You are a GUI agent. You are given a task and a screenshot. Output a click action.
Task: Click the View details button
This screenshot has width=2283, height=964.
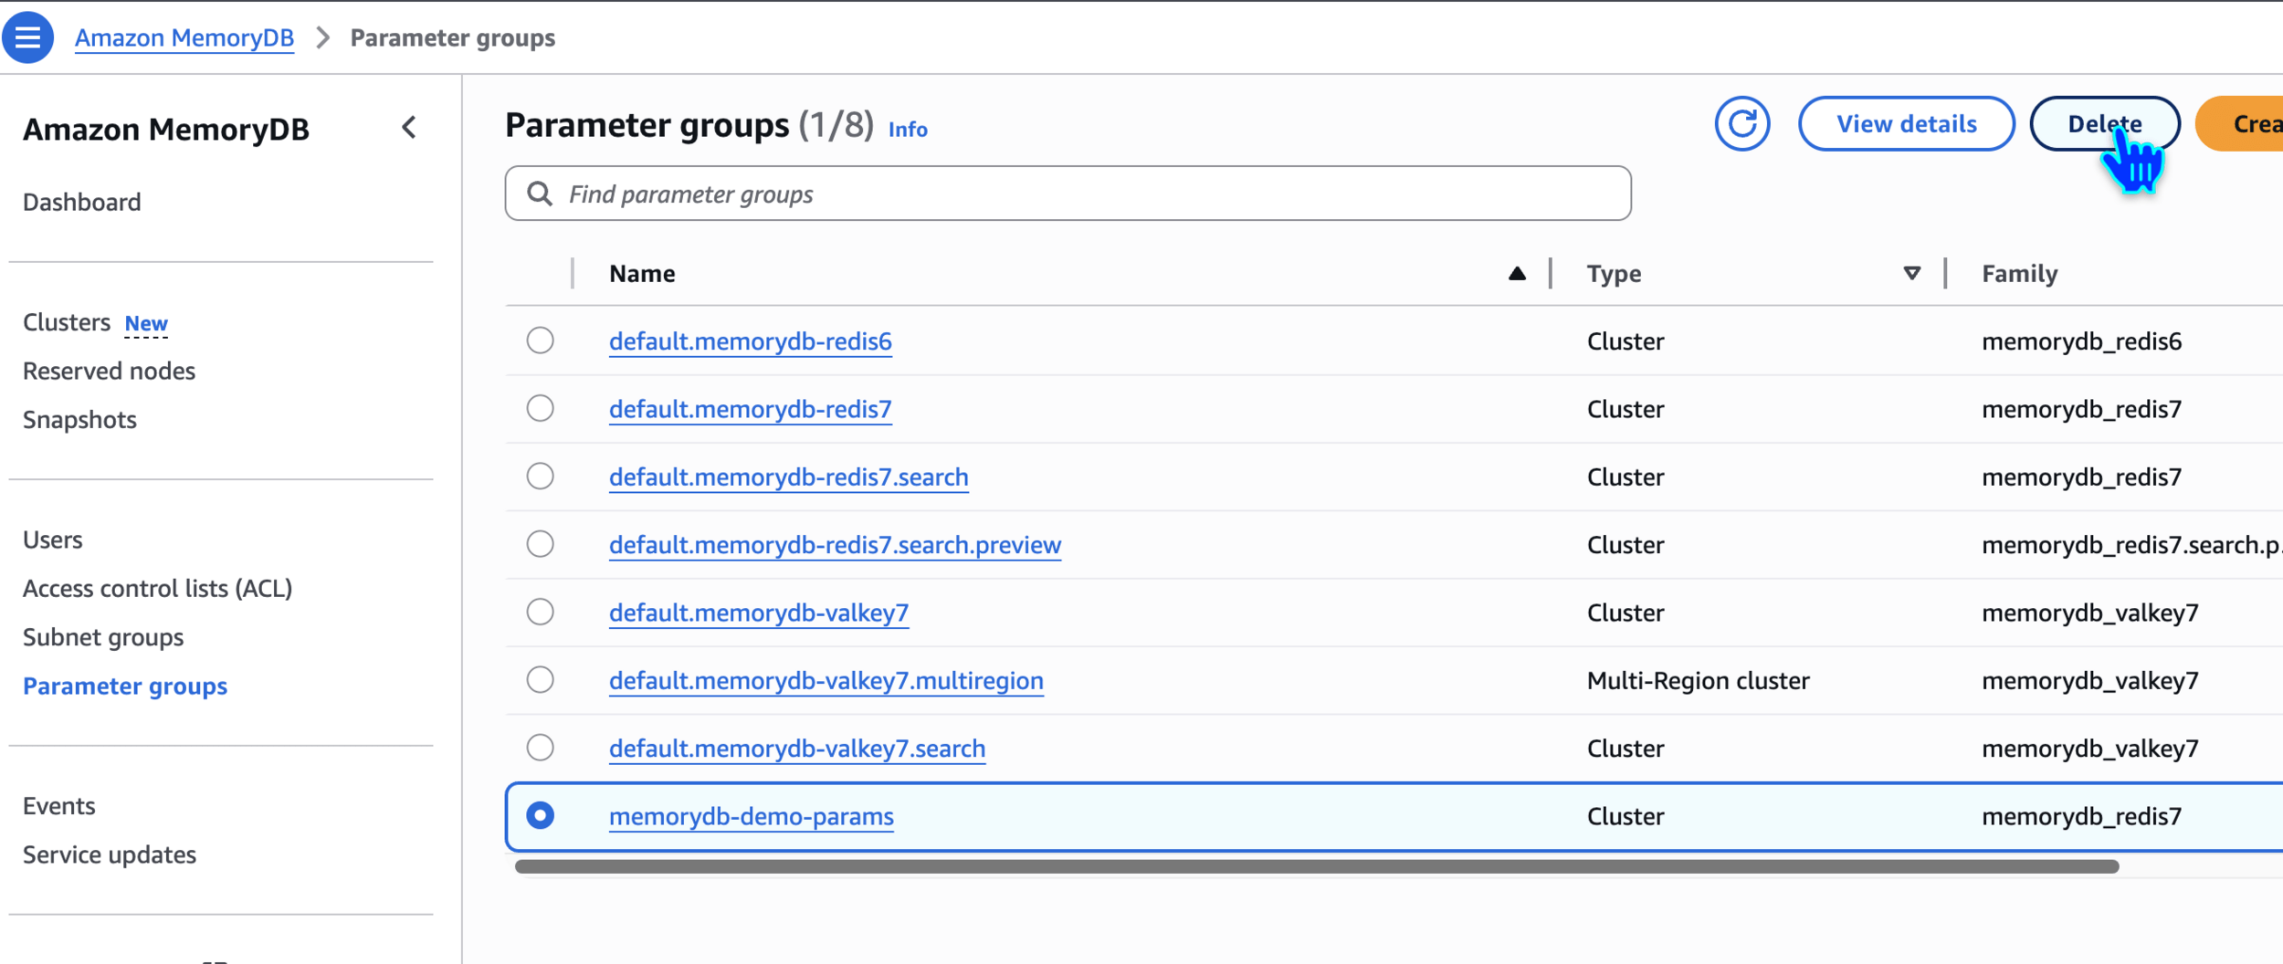click(1907, 124)
